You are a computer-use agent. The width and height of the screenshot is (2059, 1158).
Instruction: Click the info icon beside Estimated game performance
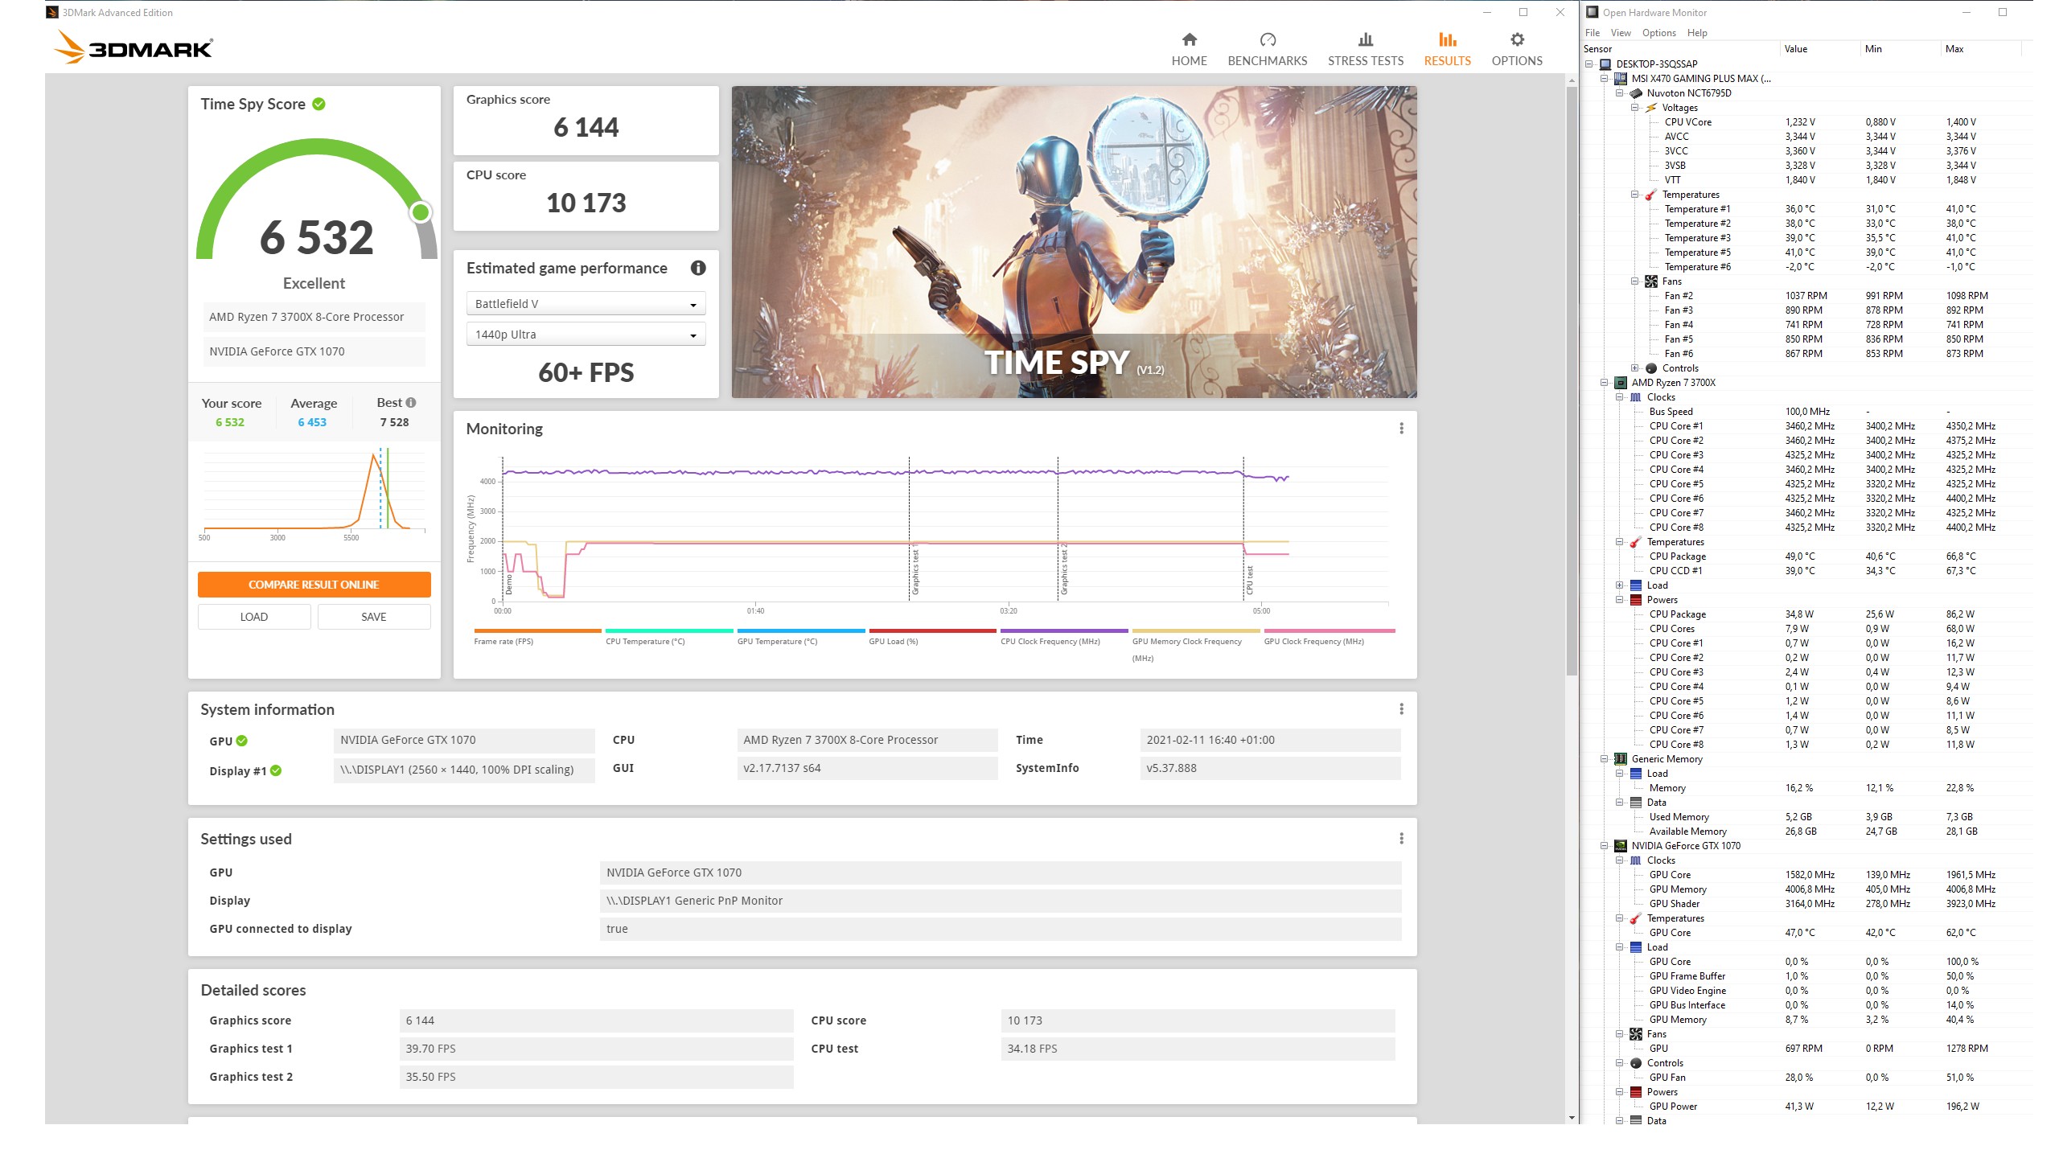699,269
